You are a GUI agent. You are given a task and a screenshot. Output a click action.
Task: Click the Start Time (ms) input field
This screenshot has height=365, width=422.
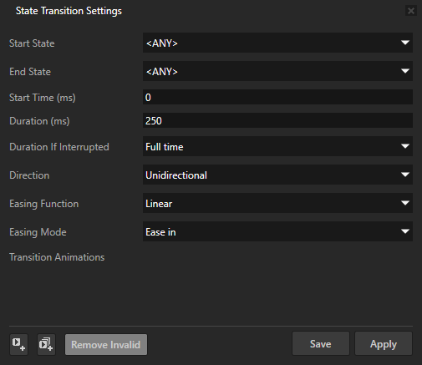[x=277, y=97]
